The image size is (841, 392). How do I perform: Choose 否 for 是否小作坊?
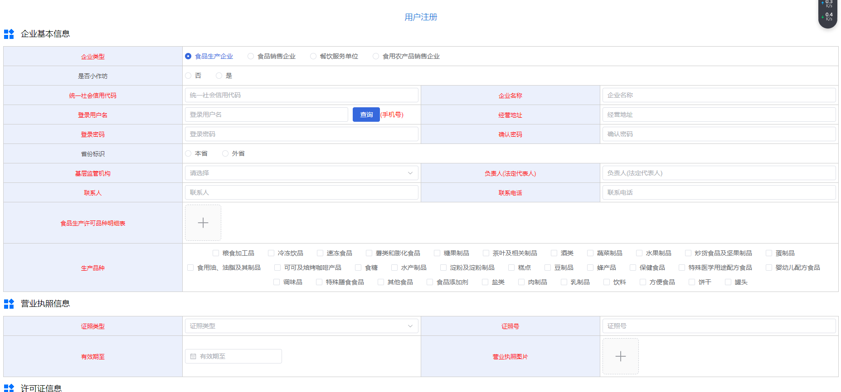[188, 76]
